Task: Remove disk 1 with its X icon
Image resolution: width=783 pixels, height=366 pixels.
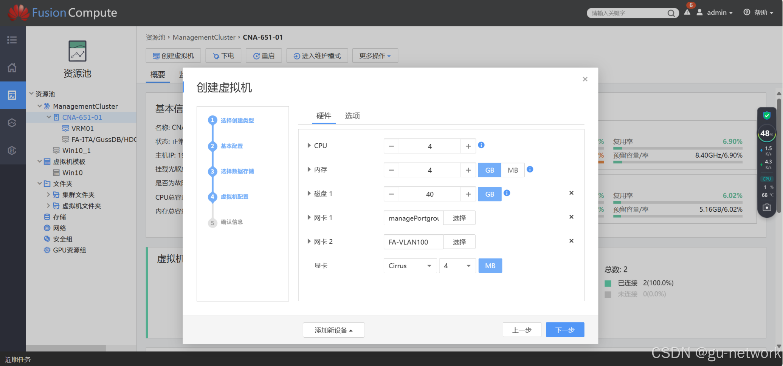Action: pyautogui.click(x=571, y=193)
